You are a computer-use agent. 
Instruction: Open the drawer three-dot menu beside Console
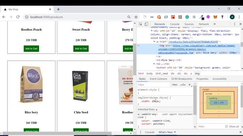140,132
